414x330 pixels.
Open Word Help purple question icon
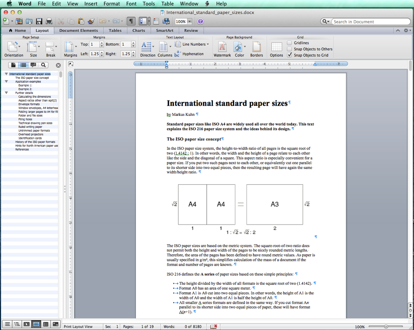tap(200, 21)
